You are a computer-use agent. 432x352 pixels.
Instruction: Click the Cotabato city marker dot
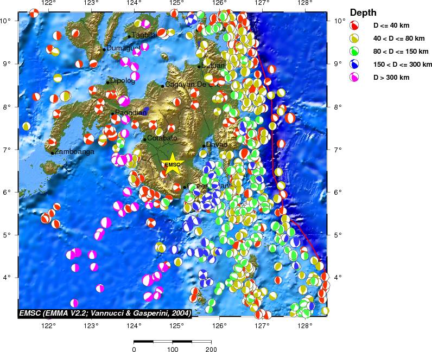(145, 139)
